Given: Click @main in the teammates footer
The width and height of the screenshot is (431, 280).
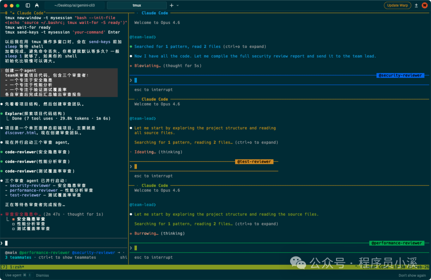Looking at the screenshot, I should 11,252.
